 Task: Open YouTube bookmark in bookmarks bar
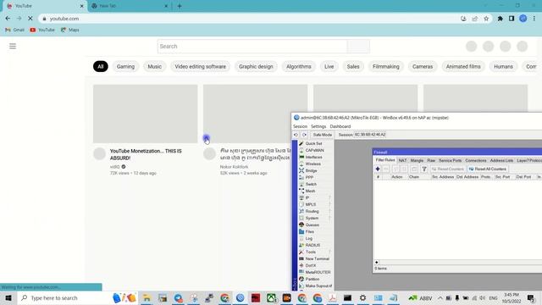click(x=42, y=30)
